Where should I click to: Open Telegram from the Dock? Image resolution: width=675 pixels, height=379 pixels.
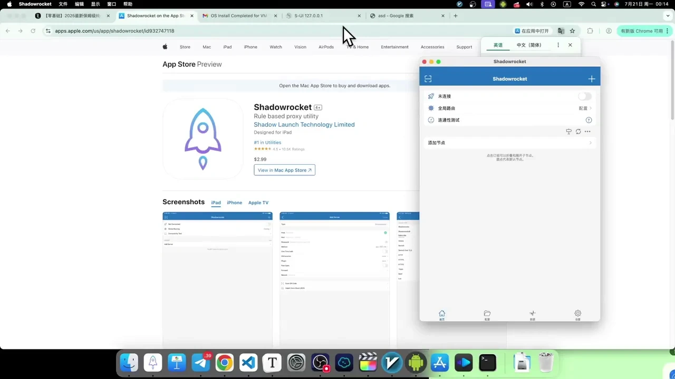[x=200, y=363]
